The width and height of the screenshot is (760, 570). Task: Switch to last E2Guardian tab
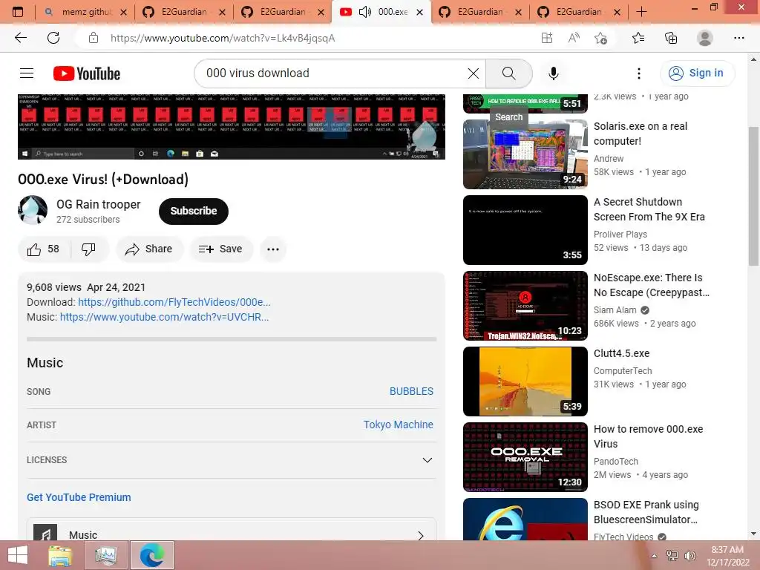click(x=577, y=12)
